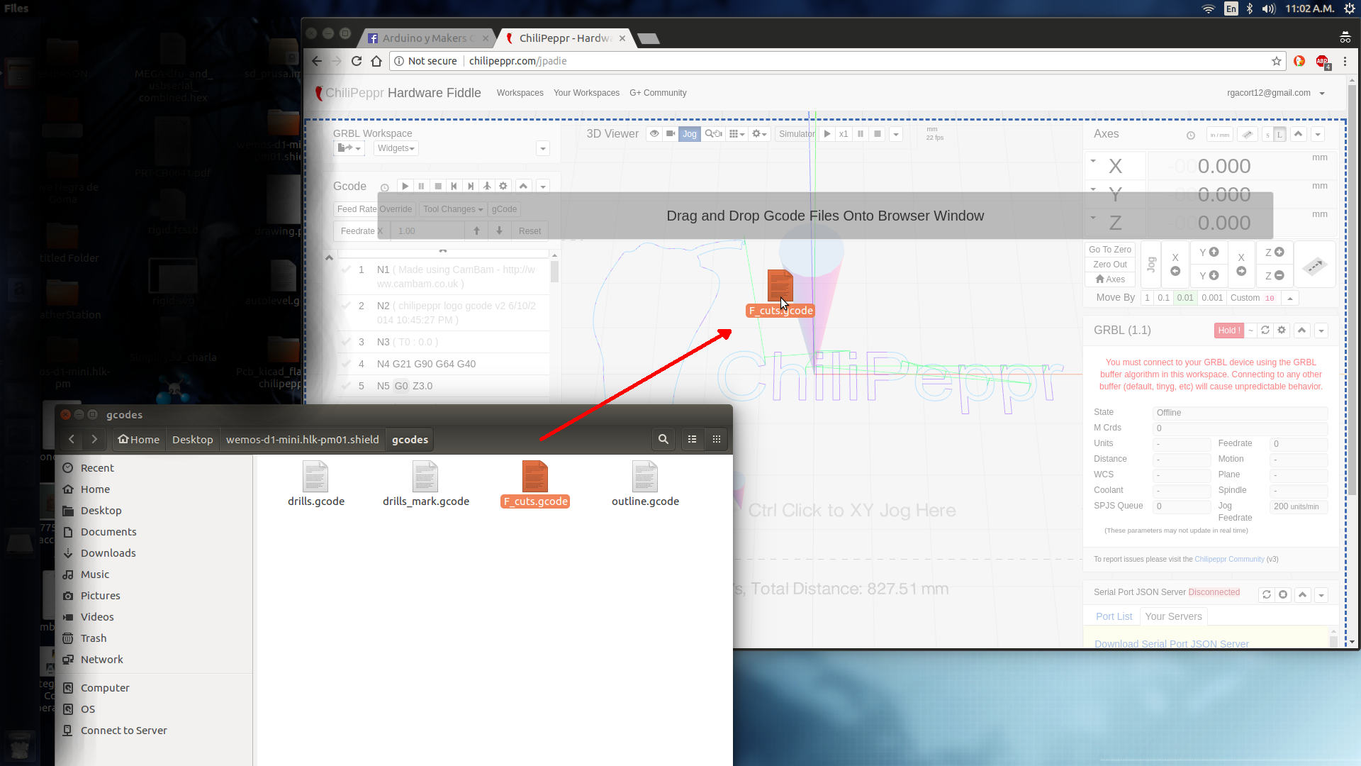Jog Z minus icon

1275,276
